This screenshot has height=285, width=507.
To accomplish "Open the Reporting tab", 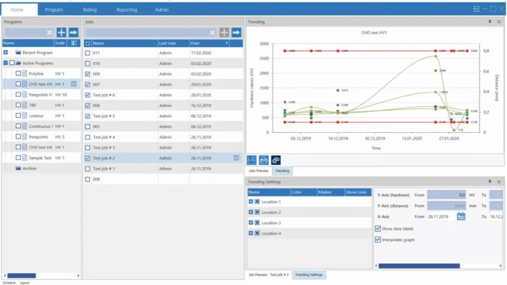I will tap(127, 10).
